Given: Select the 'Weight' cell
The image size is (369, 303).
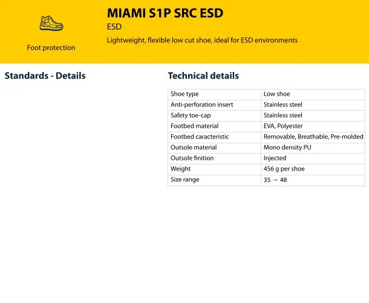Looking at the screenshot, I should click(x=214, y=169).
